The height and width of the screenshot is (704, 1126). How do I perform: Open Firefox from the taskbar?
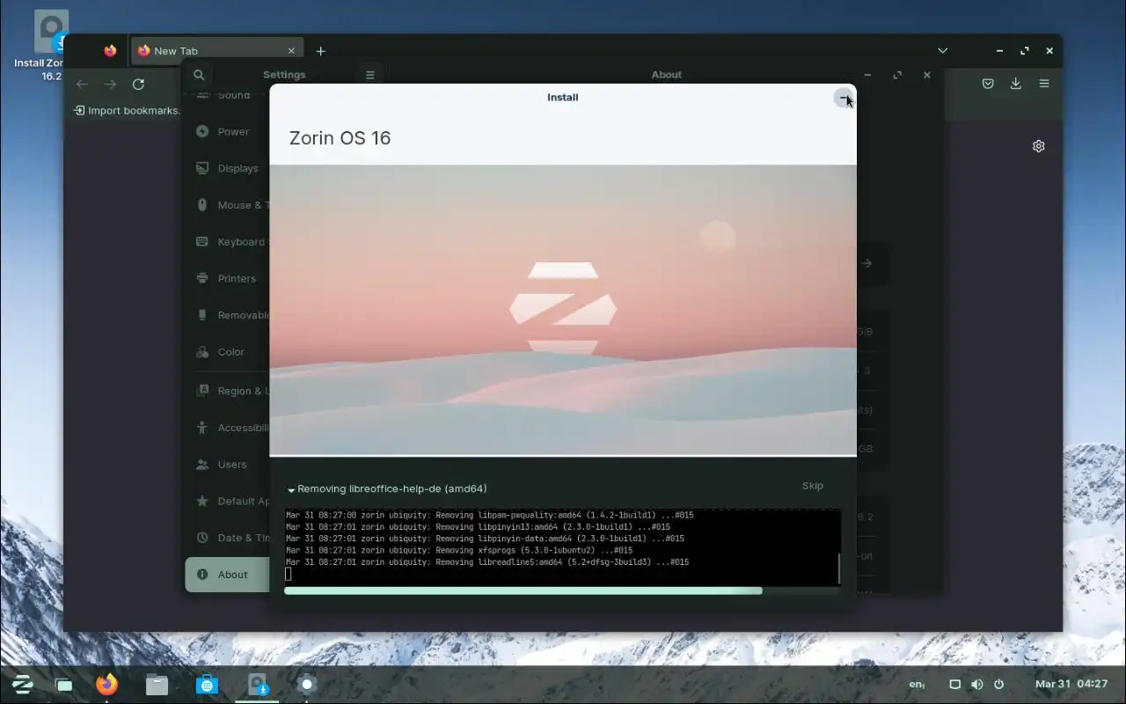[x=107, y=684]
